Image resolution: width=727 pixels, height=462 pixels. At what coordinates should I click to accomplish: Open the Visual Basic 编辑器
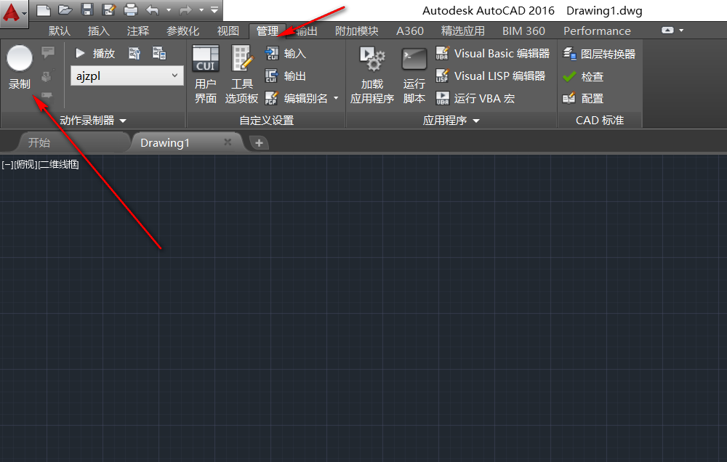[x=492, y=53]
